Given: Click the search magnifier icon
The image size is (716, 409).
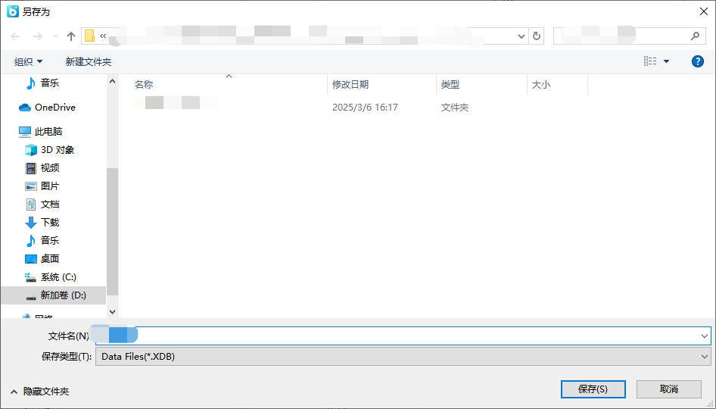Looking at the screenshot, I should click(695, 36).
